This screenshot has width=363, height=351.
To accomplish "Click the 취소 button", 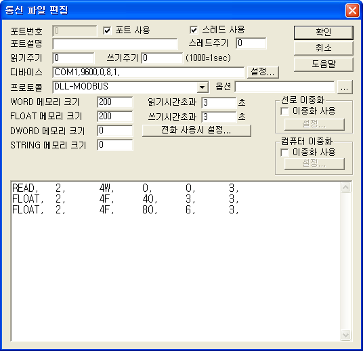I will click(x=324, y=48).
